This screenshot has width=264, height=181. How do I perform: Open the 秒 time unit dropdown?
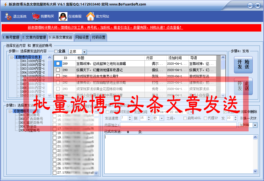pyautogui.click(x=162, y=118)
